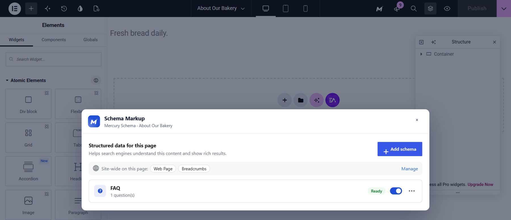Switch to the Components tab
511x220 pixels.
click(54, 40)
